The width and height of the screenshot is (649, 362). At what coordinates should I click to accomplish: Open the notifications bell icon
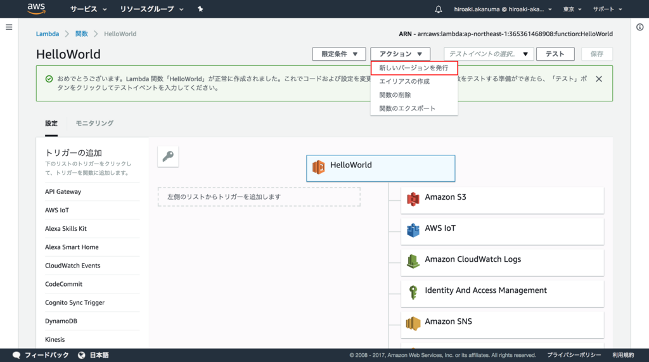[439, 9]
